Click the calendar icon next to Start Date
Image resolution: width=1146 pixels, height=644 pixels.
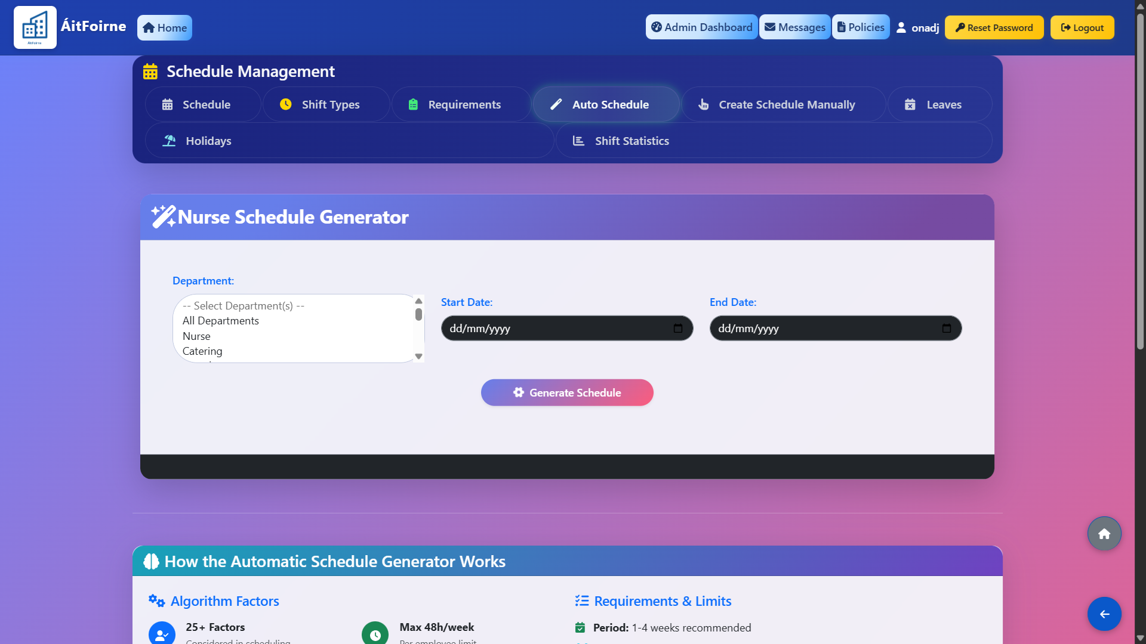(678, 328)
